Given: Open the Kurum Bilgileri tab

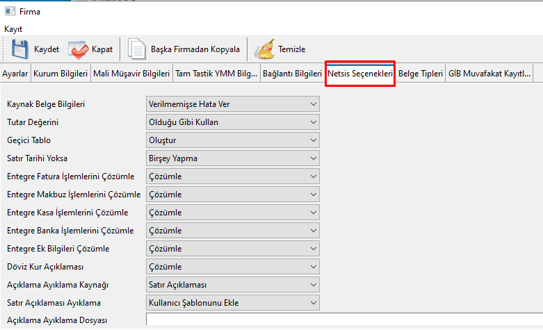Looking at the screenshot, I should [x=60, y=73].
